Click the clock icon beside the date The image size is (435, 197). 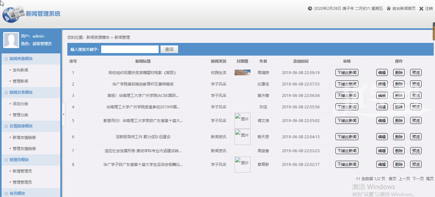pos(310,9)
